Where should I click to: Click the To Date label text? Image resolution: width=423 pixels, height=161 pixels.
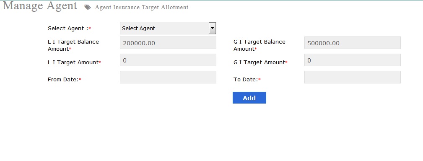pos(246,80)
